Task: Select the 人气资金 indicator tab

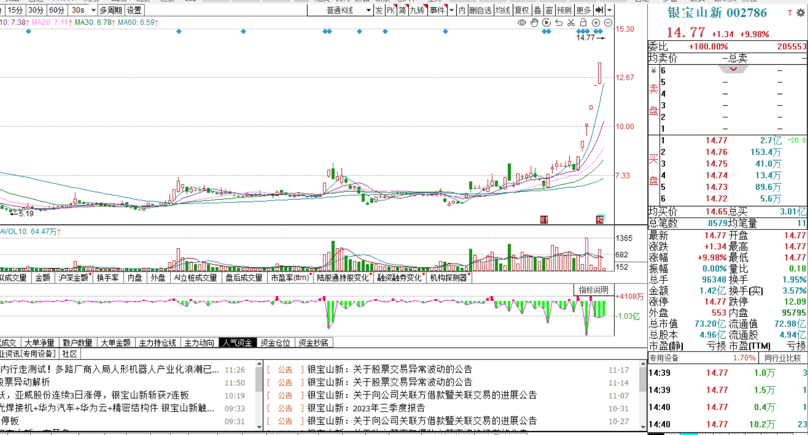Action: [237, 343]
